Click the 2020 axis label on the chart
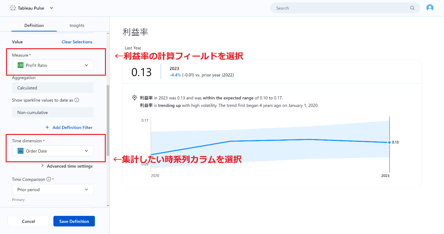The image size is (444, 234). coord(155,176)
